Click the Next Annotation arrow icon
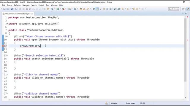This screenshot has height=106, width=190. point(122,9)
